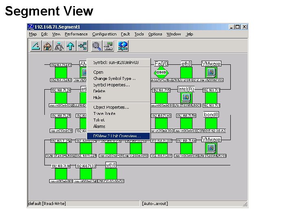Launch the blue DSView toolbar icon

[x=123, y=46]
